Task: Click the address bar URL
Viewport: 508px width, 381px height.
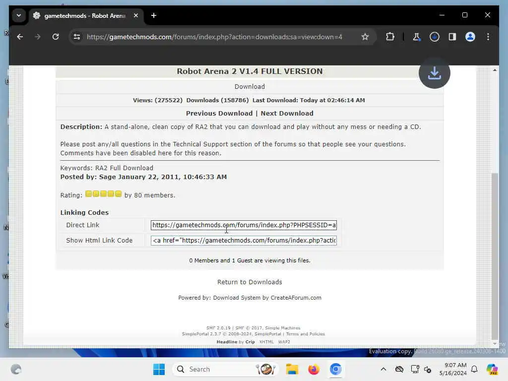Action: click(x=214, y=37)
